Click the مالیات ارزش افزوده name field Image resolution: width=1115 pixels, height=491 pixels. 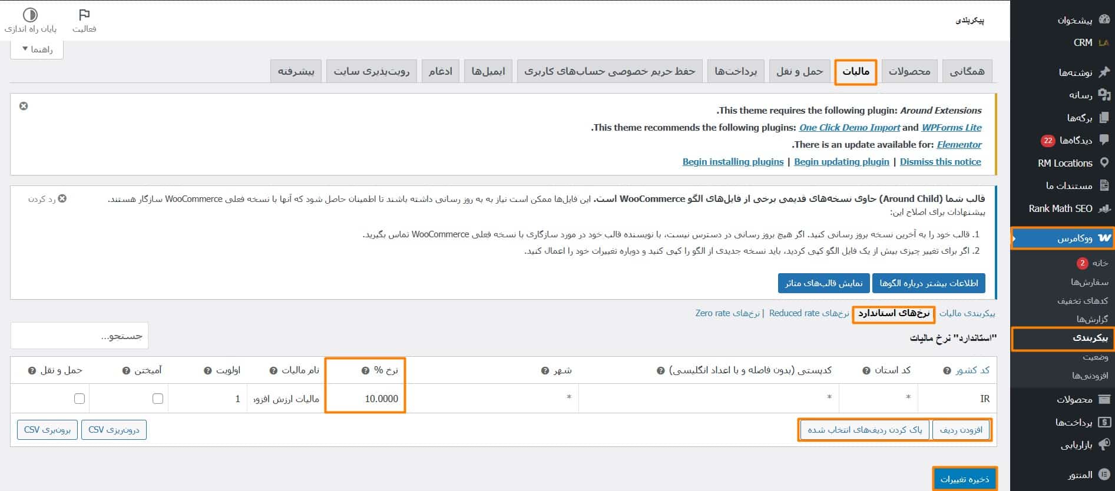pos(286,399)
